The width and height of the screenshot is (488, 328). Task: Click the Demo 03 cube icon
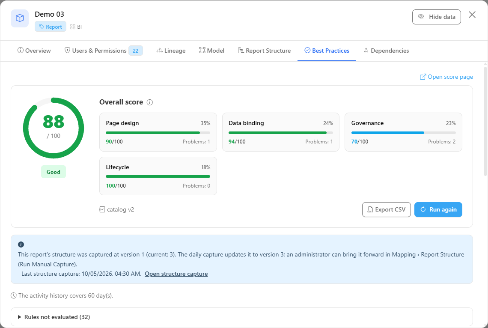[20, 18]
